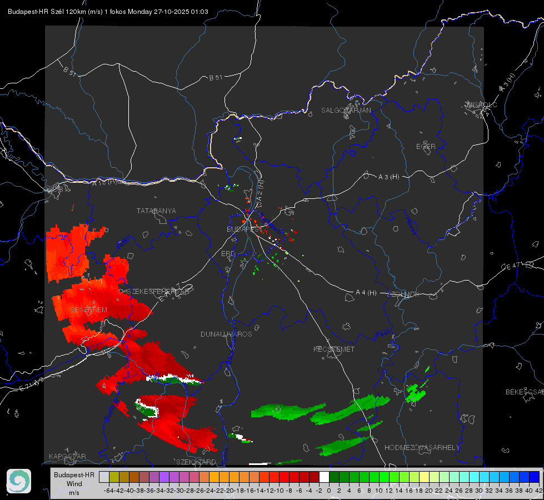Viewport: 544px width, 500px height.
Task: Click the HODMEZOVASARHELY city label
Action: [x=422, y=448]
